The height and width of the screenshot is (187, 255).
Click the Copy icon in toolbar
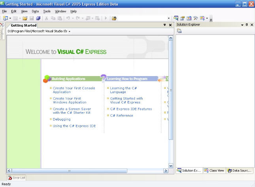click(53, 18)
